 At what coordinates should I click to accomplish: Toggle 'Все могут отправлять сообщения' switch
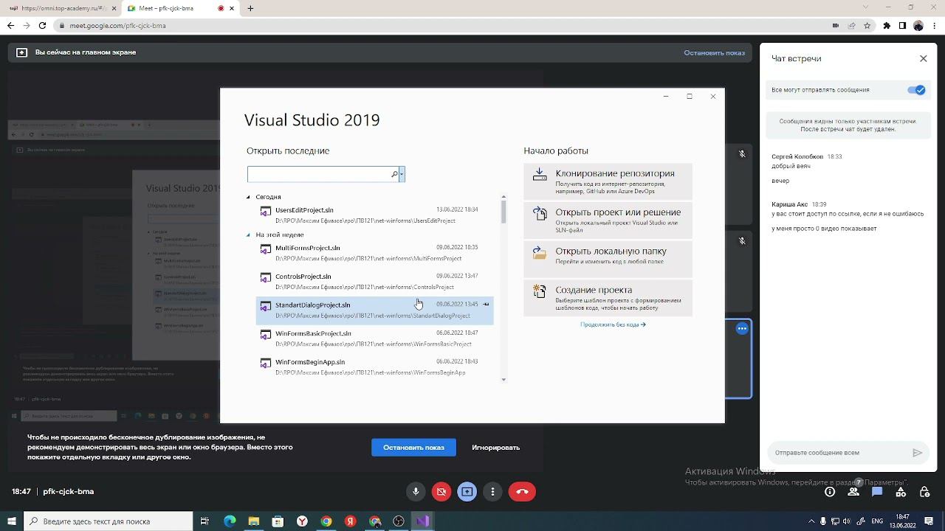[916, 90]
